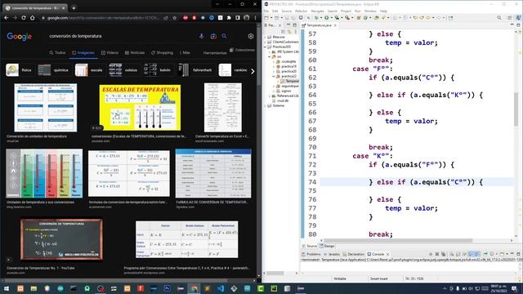The image size is (523, 294).
Task: Bookmark this page with the star icon
Action: point(174,18)
